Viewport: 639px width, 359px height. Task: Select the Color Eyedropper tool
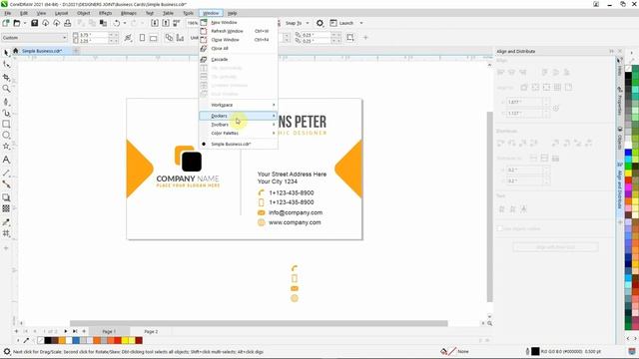pyautogui.click(x=6, y=221)
